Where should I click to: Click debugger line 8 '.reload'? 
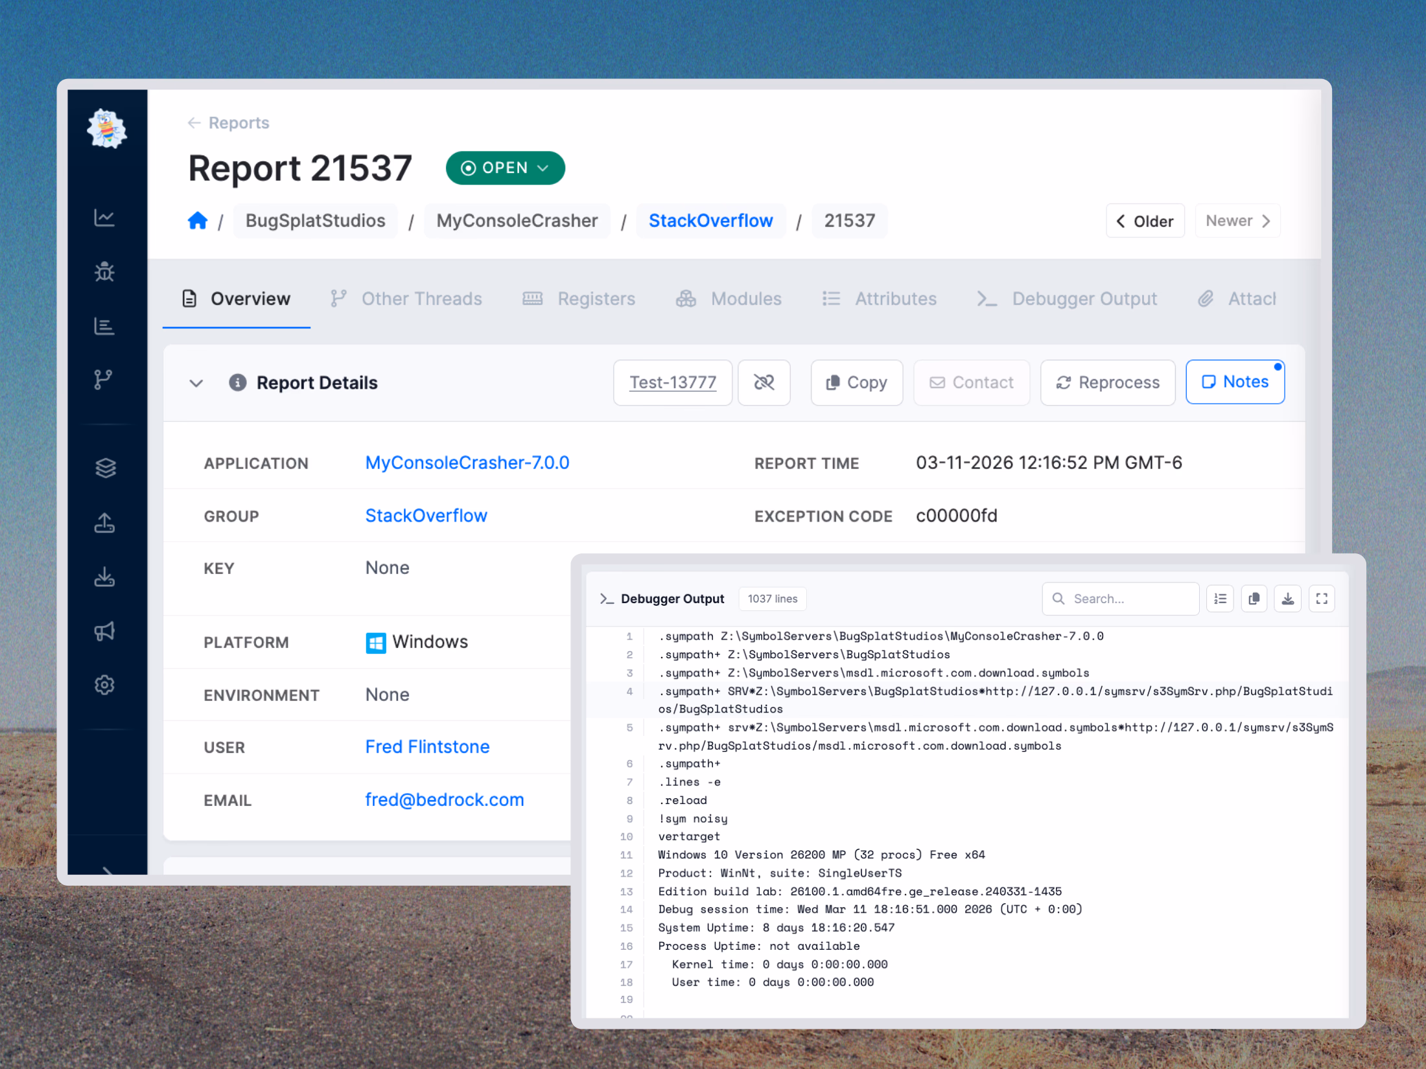pos(683,800)
